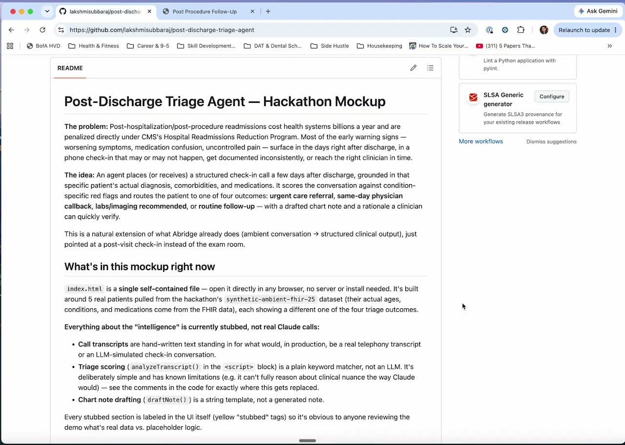The width and height of the screenshot is (625, 445).
Task: Open site information icon in address bar
Action: click(61, 30)
